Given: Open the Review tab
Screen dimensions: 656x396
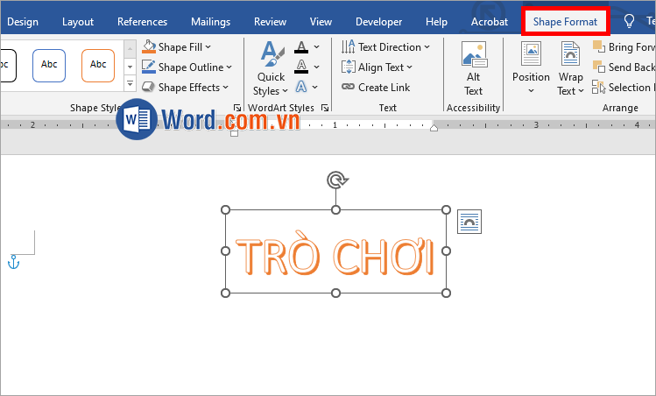Looking at the screenshot, I should (271, 22).
